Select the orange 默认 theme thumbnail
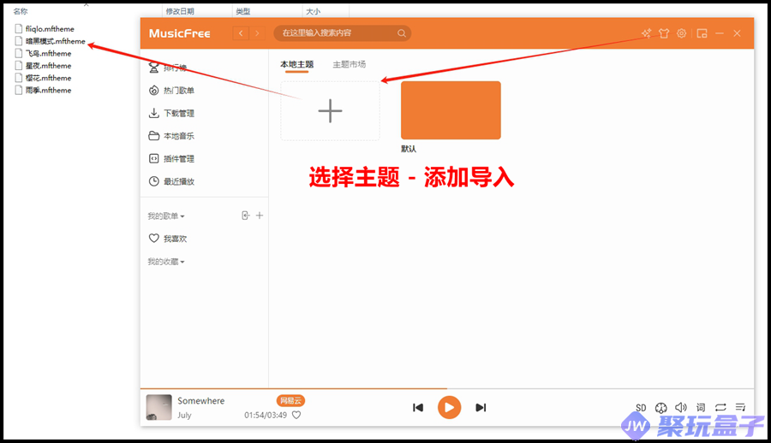Image resolution: width=771 pixels, height=443 pixels. tap(451, 110)
